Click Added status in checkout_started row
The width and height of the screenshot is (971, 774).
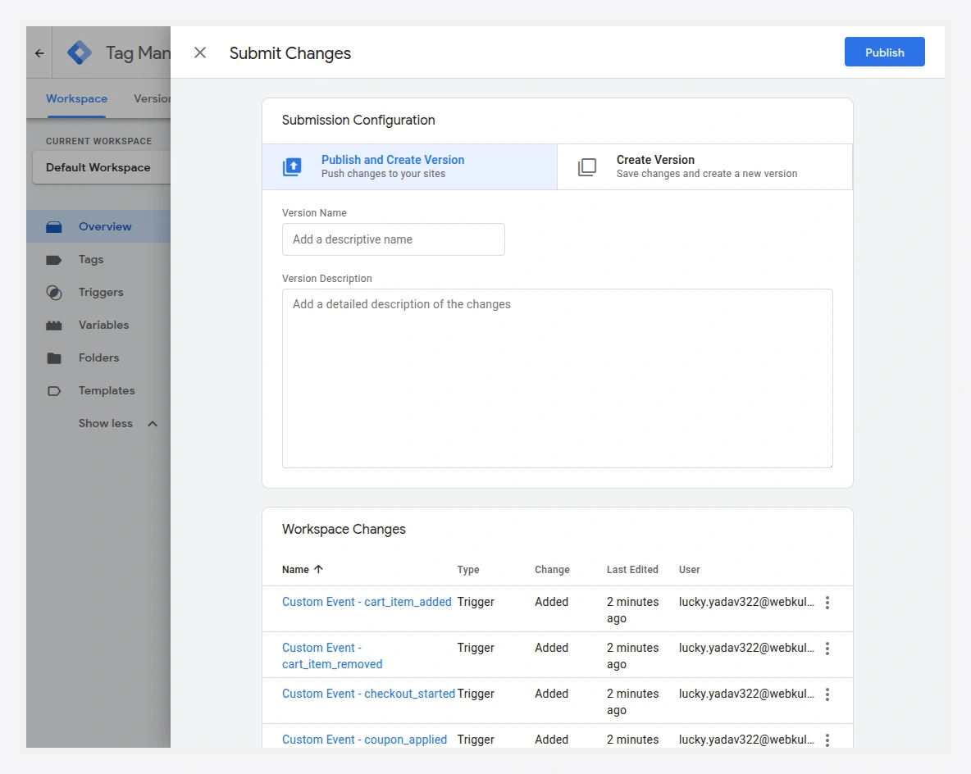[552, 694]
